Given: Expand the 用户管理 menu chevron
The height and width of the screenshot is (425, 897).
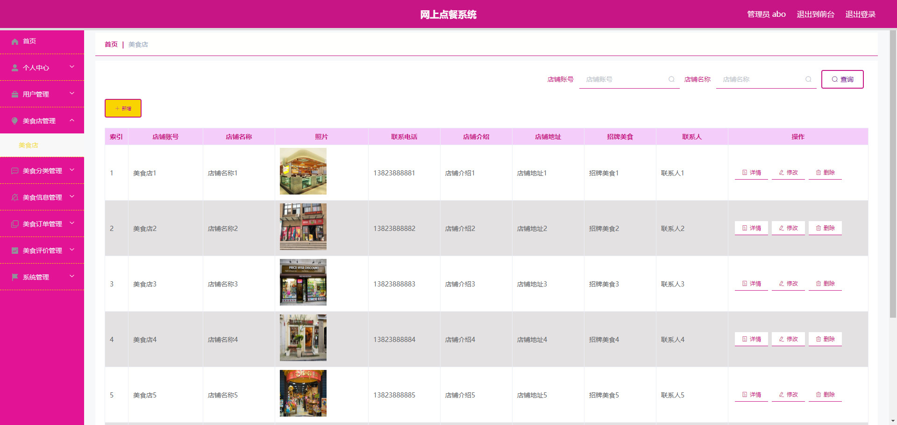Looking at the screenshot, I should pyautogui.click(x=72, y=93).
